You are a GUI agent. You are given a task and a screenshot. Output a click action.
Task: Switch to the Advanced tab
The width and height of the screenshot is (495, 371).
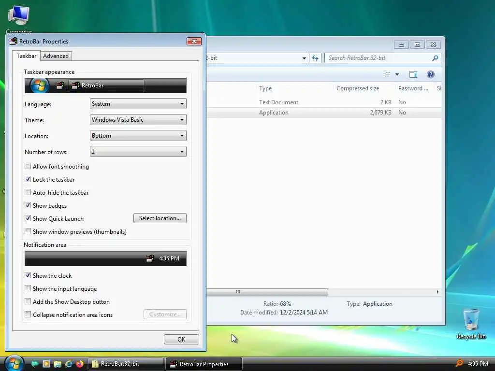(56, 56)
